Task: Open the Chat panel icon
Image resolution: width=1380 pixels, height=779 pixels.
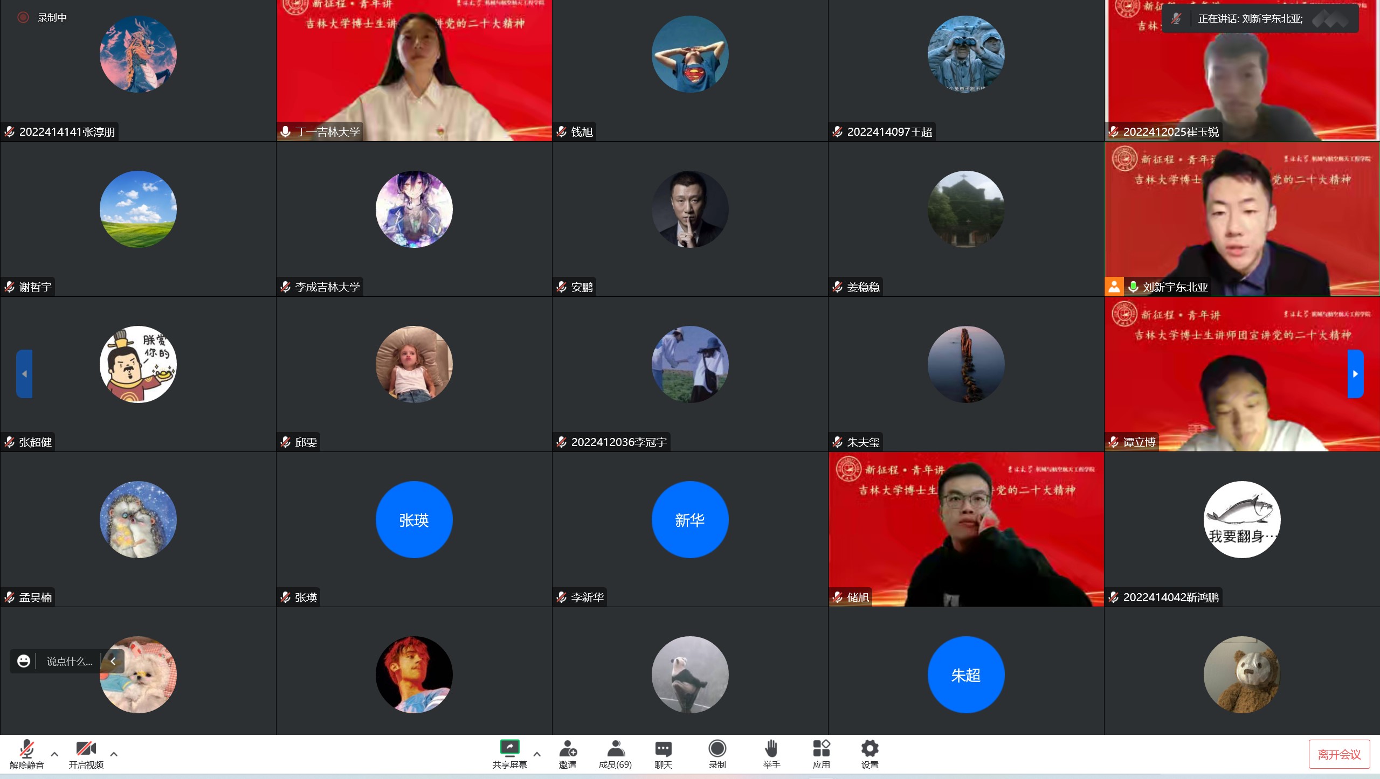Action: [663, 748]
